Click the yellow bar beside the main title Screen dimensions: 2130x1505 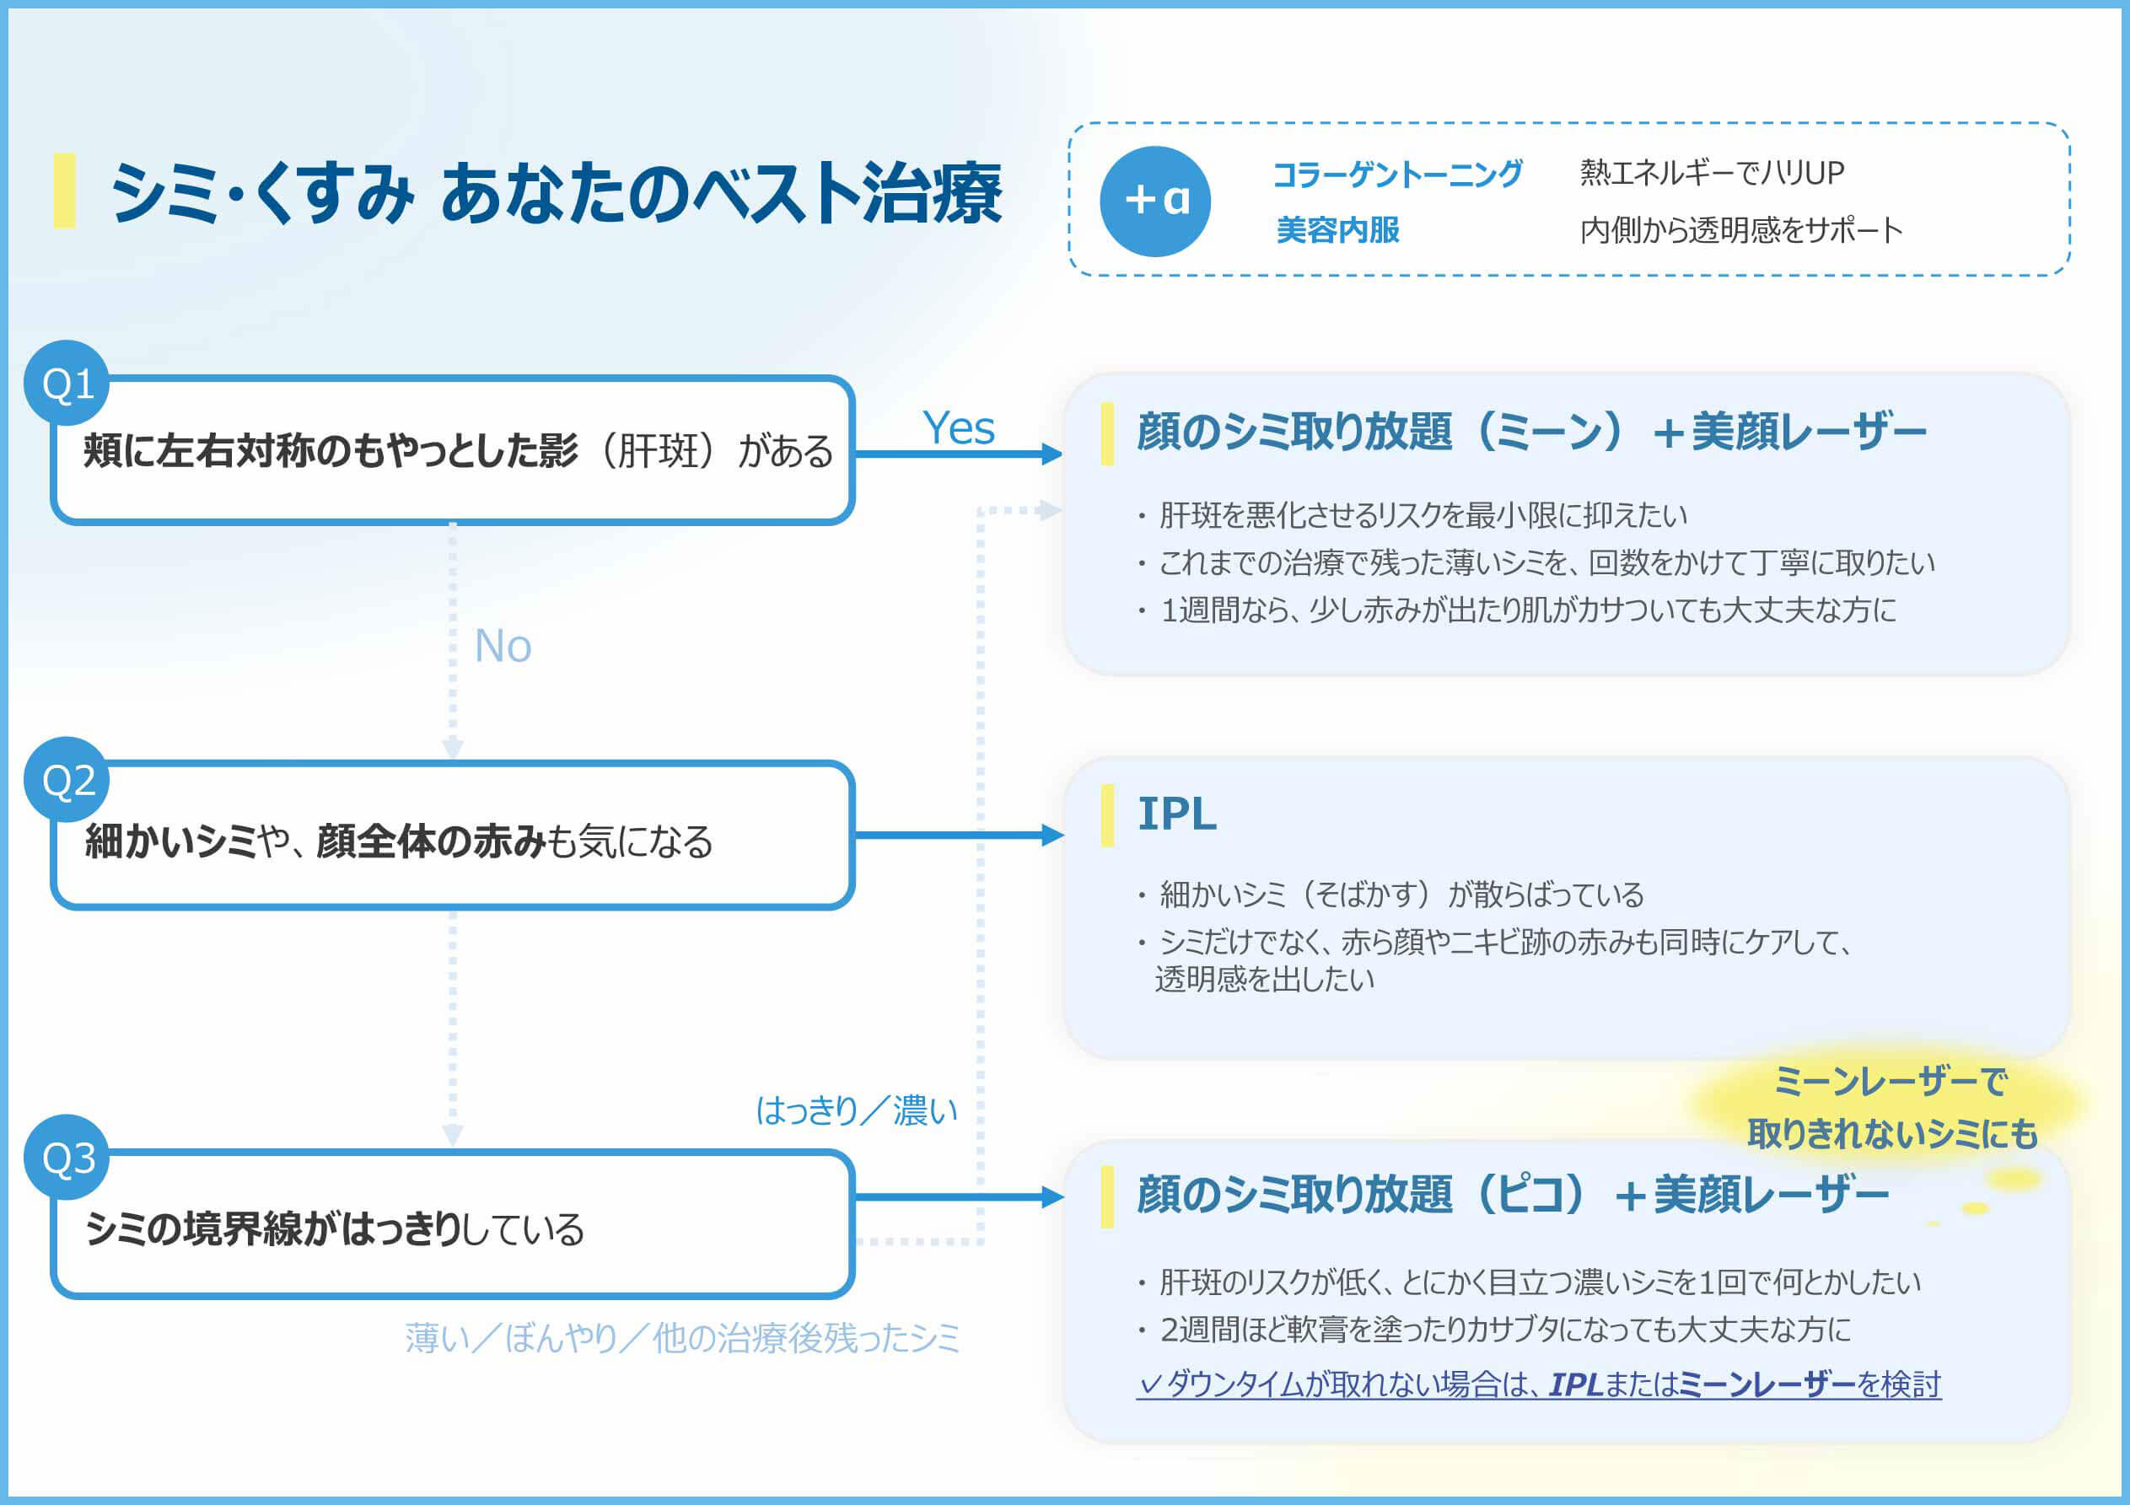click(x=64, y=191)
